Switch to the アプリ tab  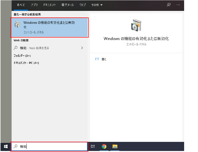tap(34, 5)
